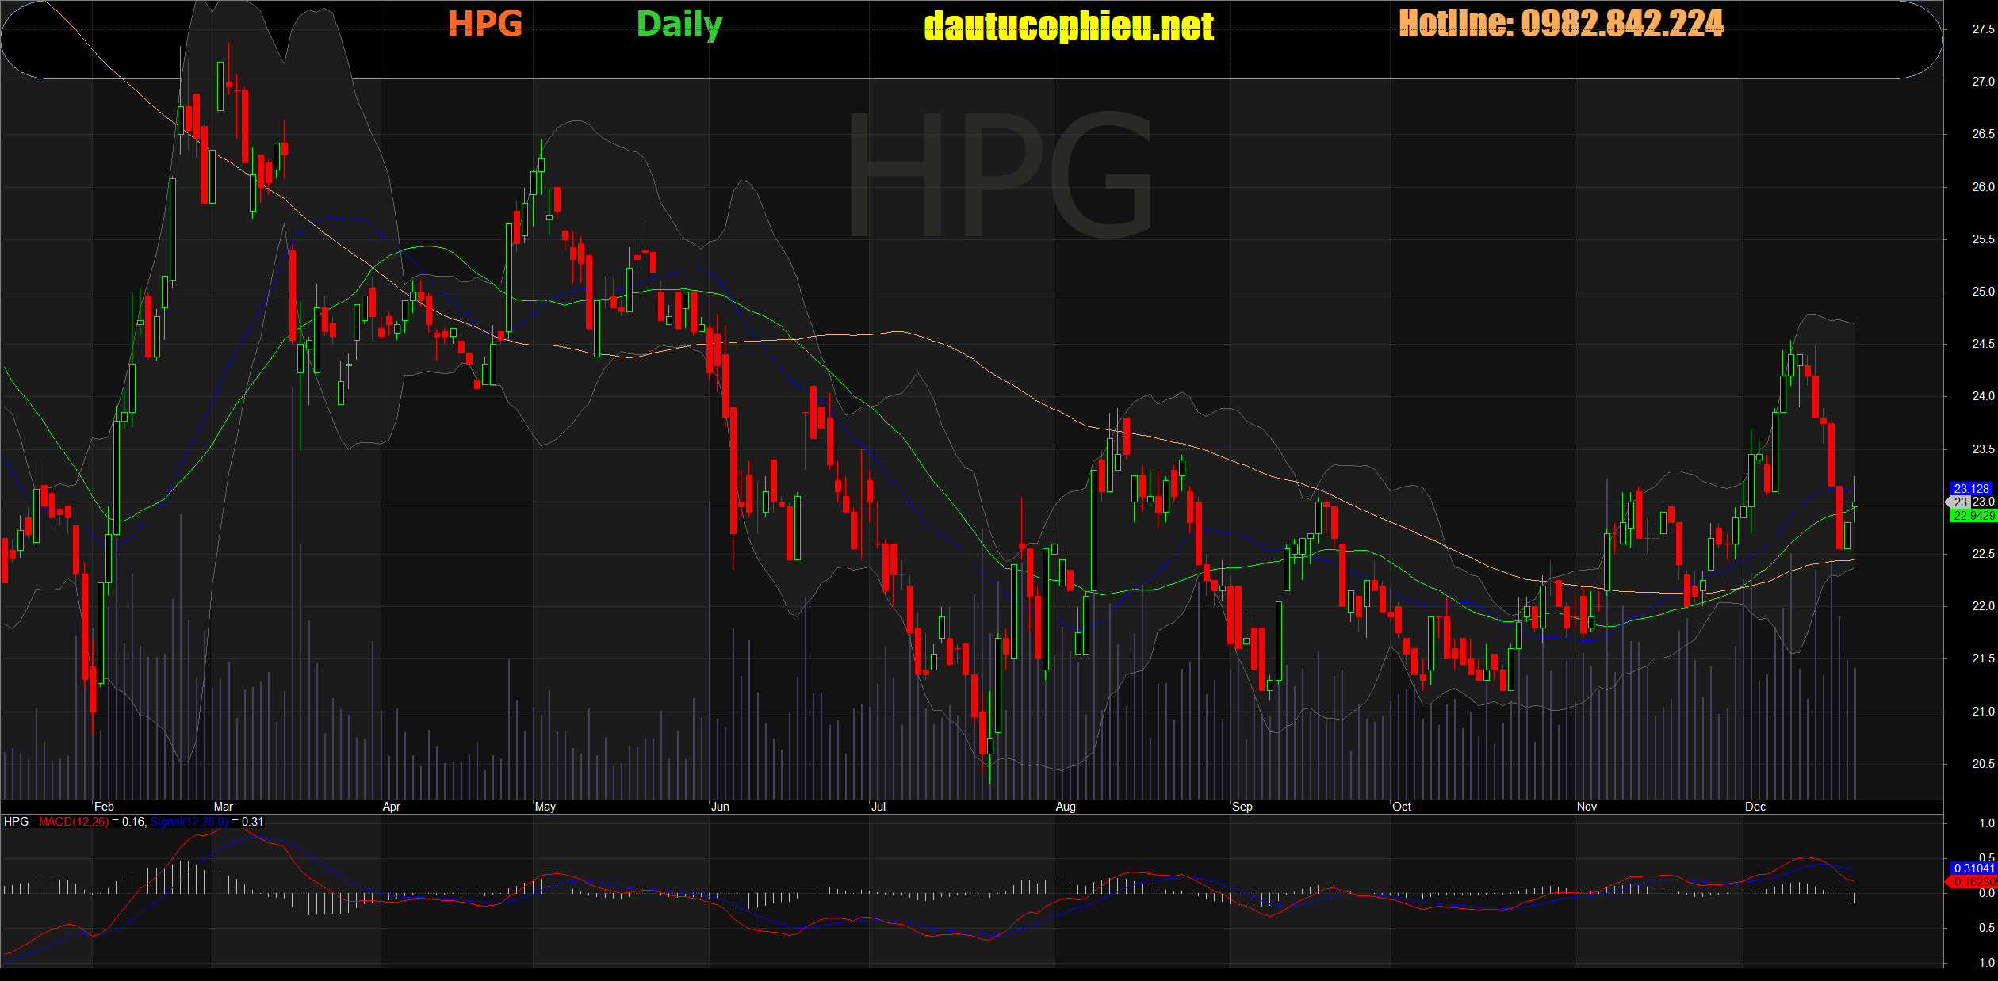This screenshot has height=981, width=1998.
Task: Click the blue 23.128 price tag
Action: point(1971,489)
